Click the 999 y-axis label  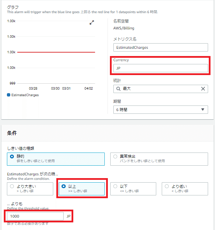[12, 83]
